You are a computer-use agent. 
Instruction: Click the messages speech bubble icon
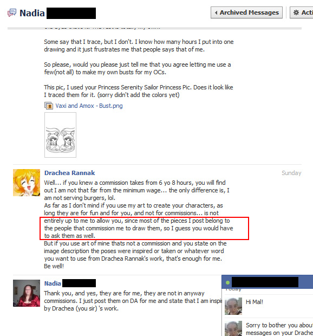12,12
